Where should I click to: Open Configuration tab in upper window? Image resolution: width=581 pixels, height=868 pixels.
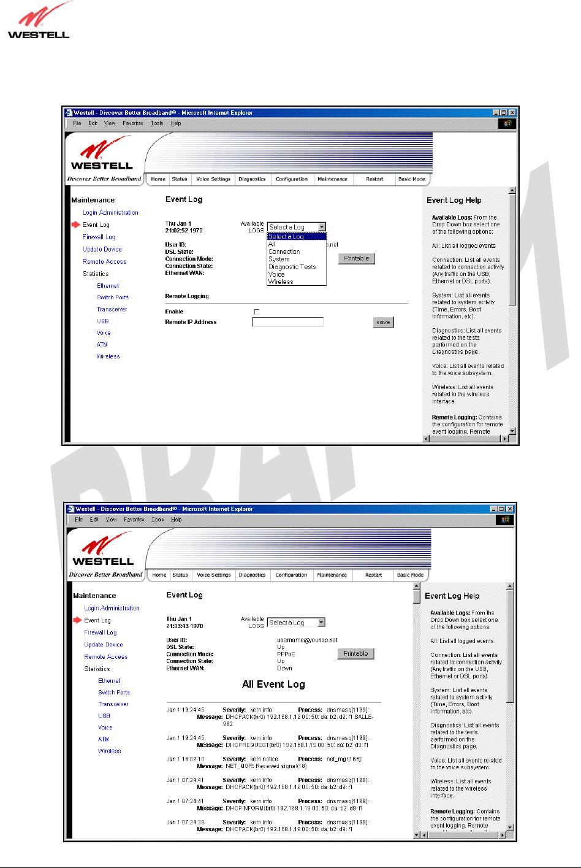(292, 179)
